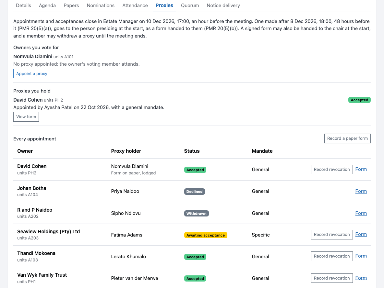Select the Nominations tab
The width and height of the screenshot is (384, 288).
pos(101,6)
